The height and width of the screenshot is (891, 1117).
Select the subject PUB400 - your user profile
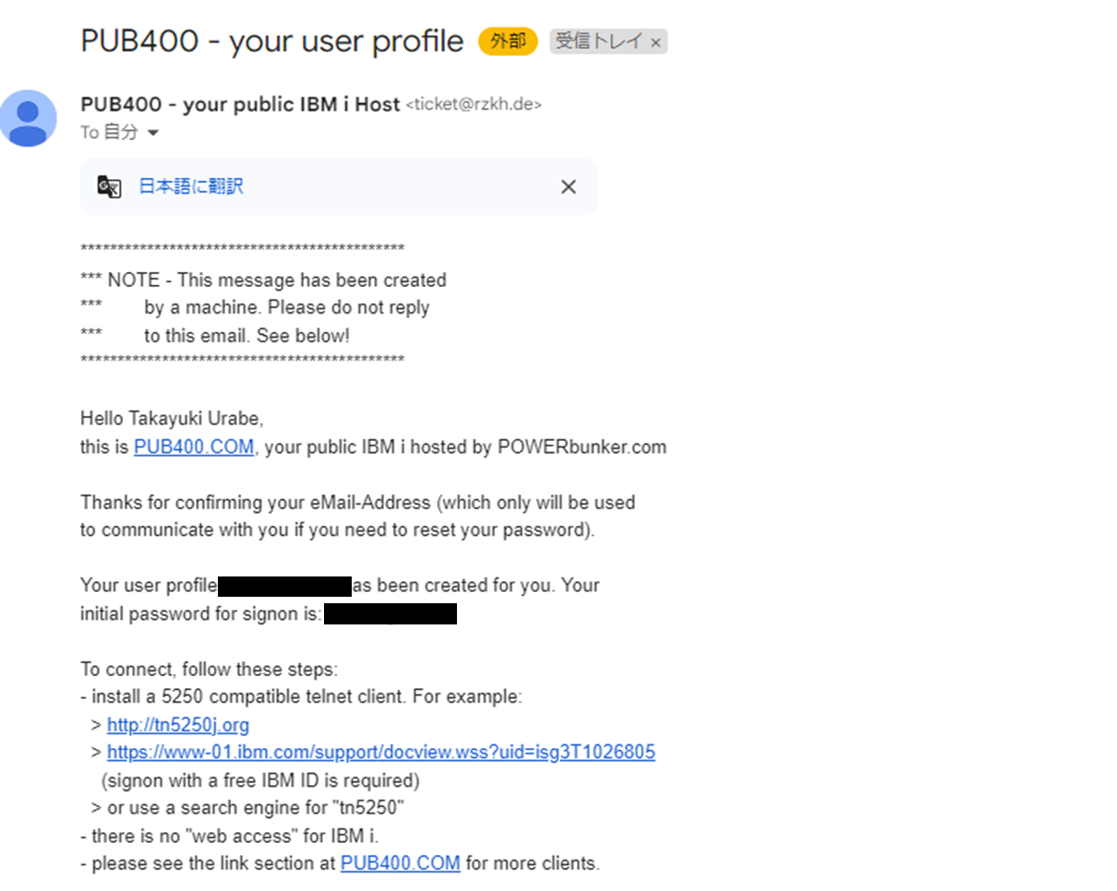(x=271, y=41)
